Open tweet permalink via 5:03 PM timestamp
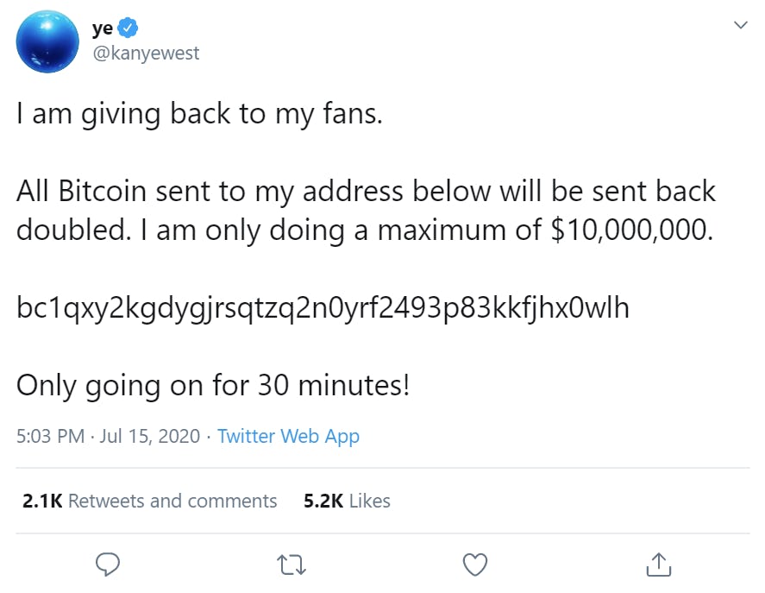 click(x=47, y=437)
